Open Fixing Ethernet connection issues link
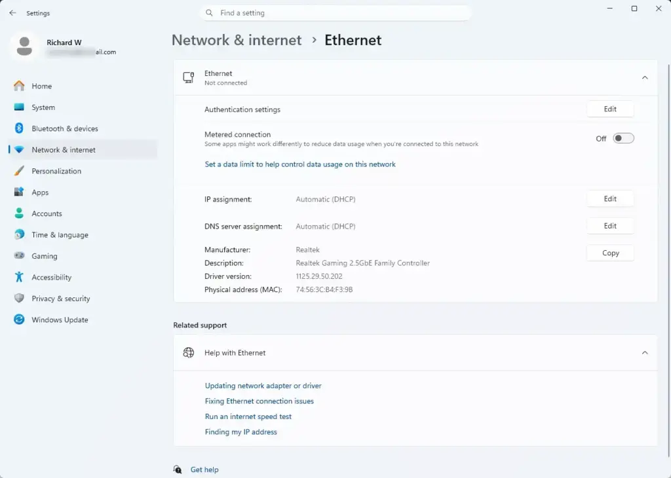The height and width of the screenshot is (478, 671). tap(259, 401)
